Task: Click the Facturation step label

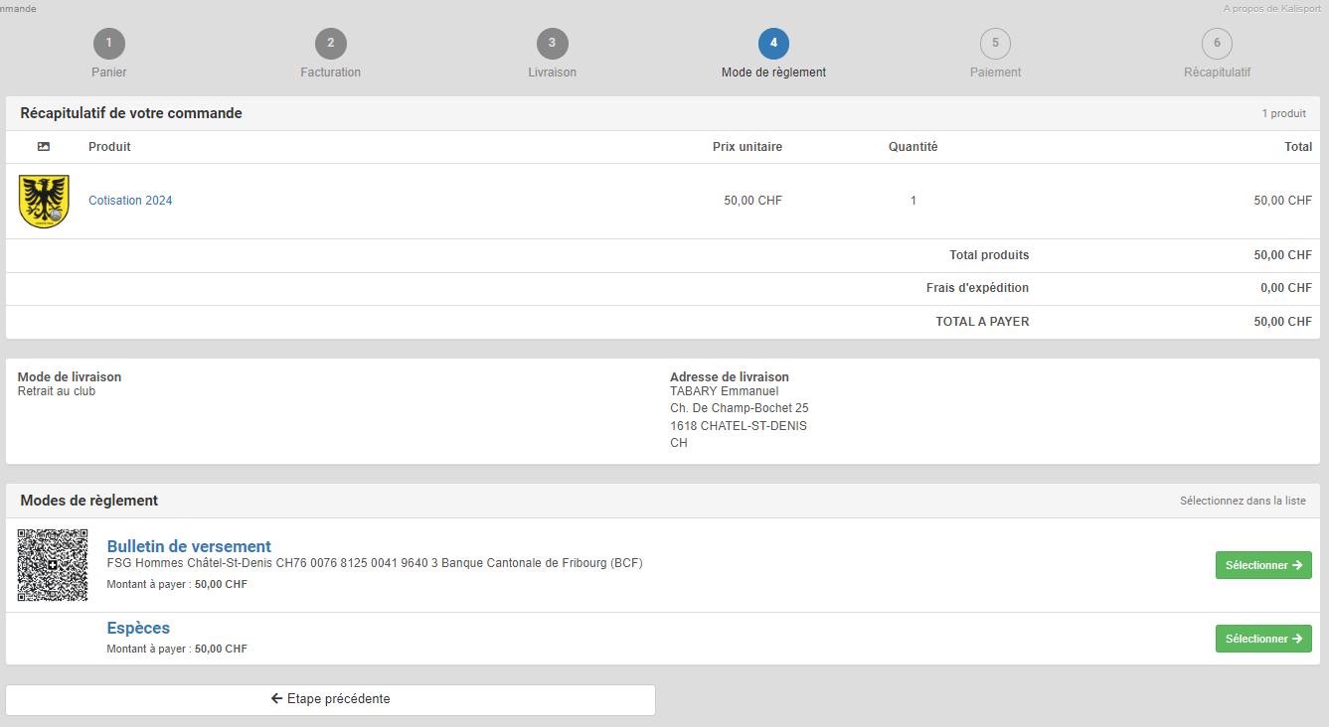Action: point(331,73)
